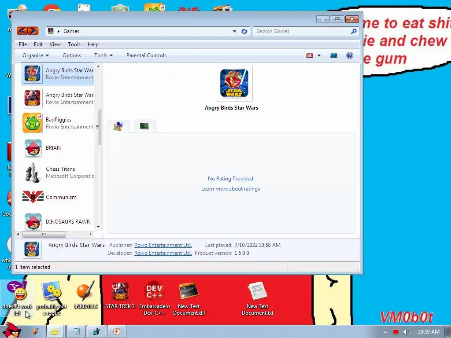Click the No Rating Provided link
This screenshot has width=451, height=338.
(230, 179)
